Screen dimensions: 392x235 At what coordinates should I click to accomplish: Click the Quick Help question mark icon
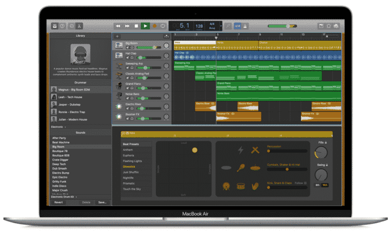[x=62, y=26]
